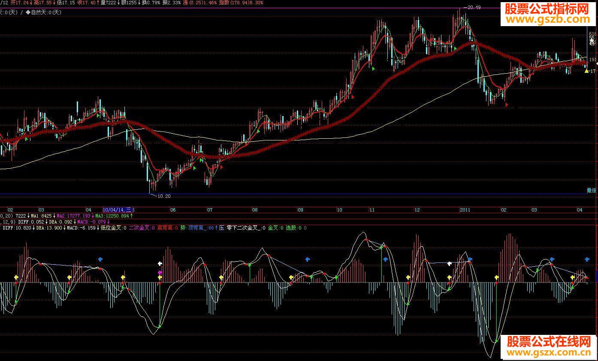The width and height of the screenshot is (598, 361).
Task: Click the 10.20 lowest price label
Action: click(x=163, y=196)
